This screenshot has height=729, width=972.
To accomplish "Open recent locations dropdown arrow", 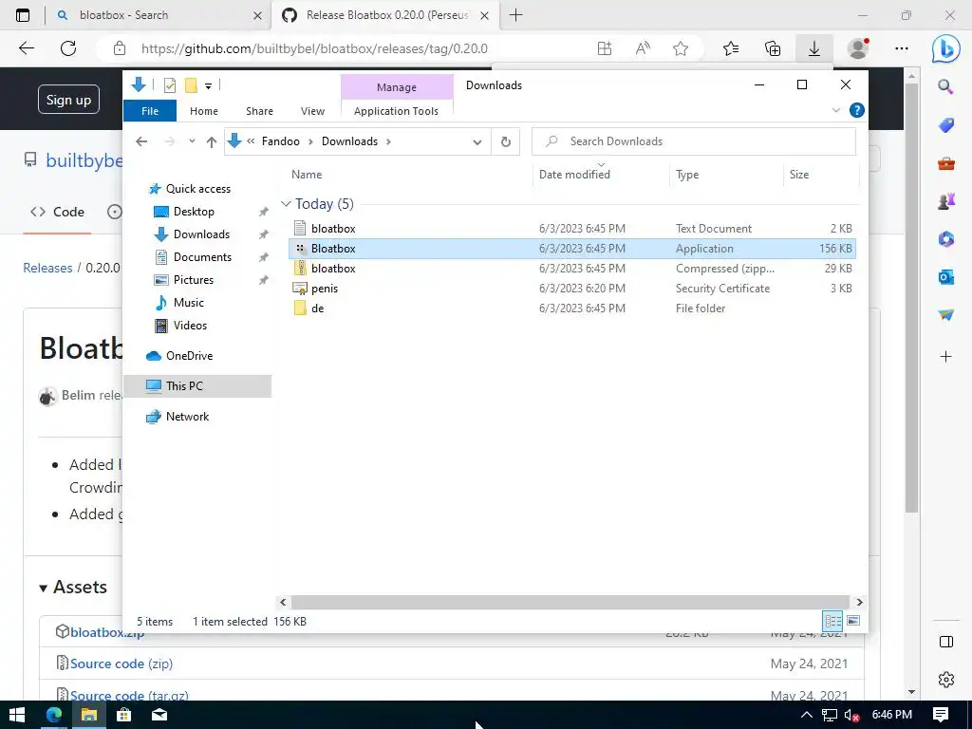I will [x=192, y=141].
